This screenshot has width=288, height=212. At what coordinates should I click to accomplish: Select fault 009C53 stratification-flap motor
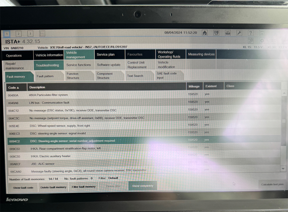coord(144,148)
